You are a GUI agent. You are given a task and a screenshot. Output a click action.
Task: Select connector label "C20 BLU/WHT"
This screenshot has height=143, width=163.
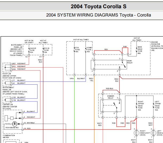(19, 97)
